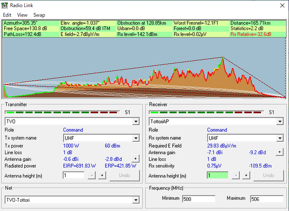Click the Rx sensitivity -109.5 dBm value
Screen dimensions: 289x211
point(260,166)
